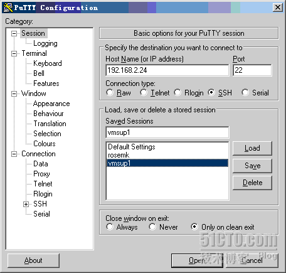Select vmsup1 in saved sessions list

(167, 163)
